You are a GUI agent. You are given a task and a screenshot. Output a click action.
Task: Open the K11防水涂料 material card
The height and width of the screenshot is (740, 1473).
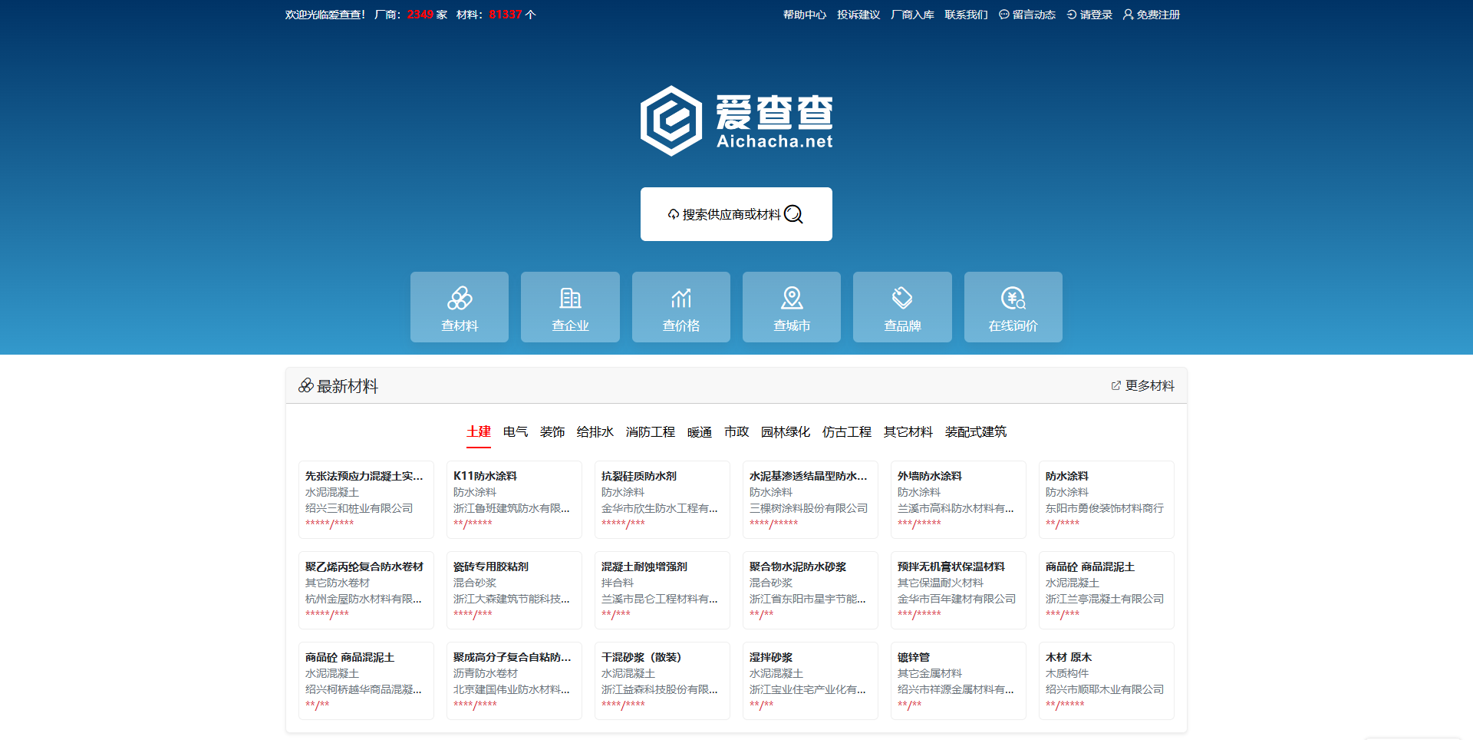[514, 500]
